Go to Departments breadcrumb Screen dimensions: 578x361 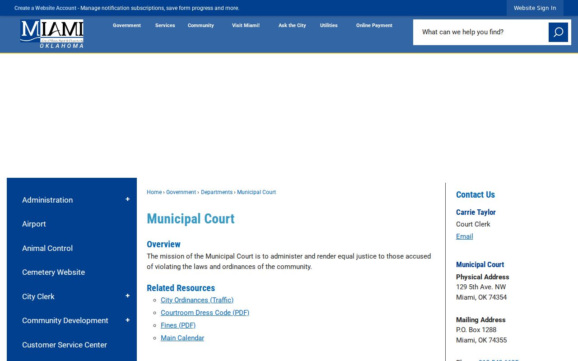[x=217, y=192]
